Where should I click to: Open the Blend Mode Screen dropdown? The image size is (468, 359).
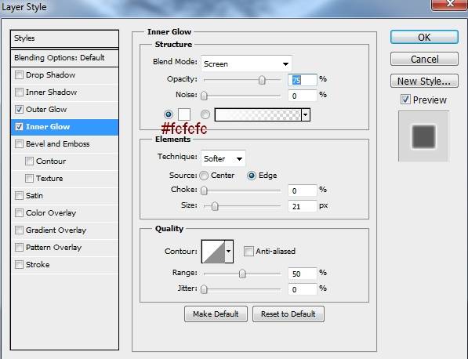(x=246, y=63)
